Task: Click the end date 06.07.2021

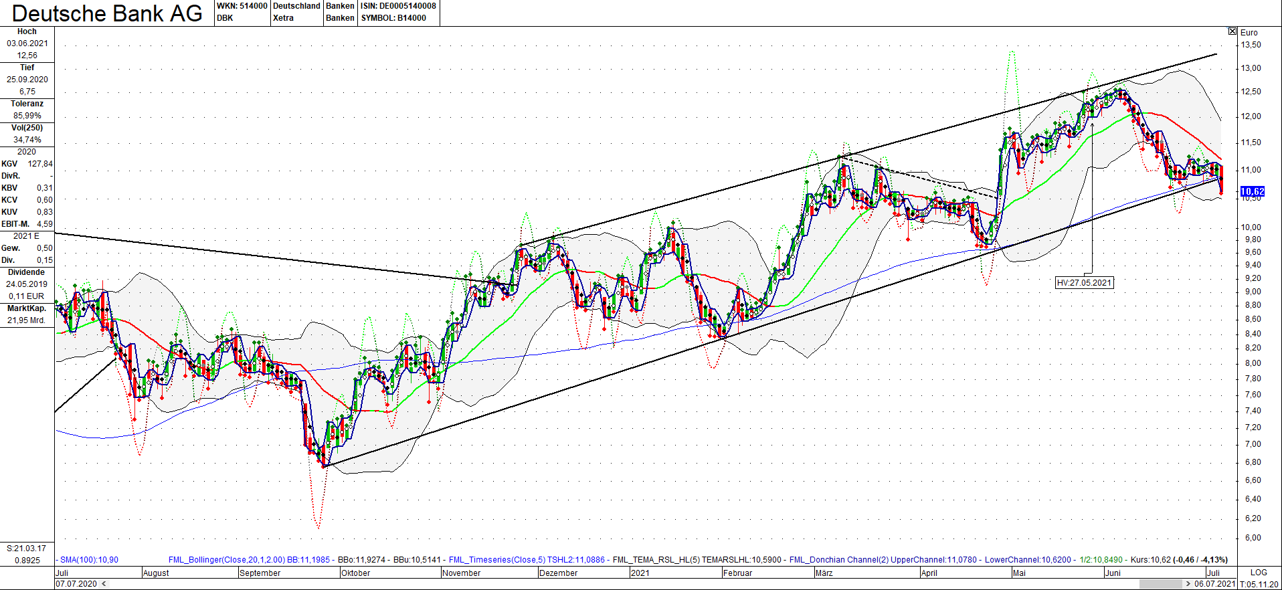Action: [1214, 584]
